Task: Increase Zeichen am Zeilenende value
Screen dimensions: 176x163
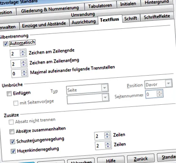Action: pos(23,52)
